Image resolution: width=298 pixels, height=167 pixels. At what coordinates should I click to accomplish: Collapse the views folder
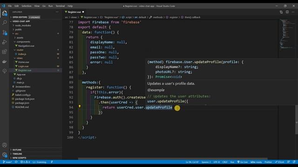point(35,58)
